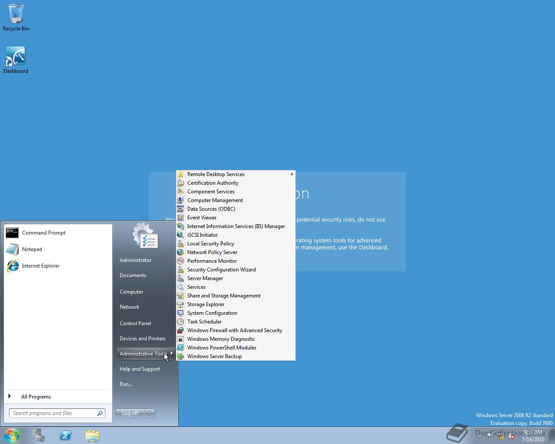Click the Task Scheduler clock icon
The image size is (555, 444).
click(x=180, y=322)
